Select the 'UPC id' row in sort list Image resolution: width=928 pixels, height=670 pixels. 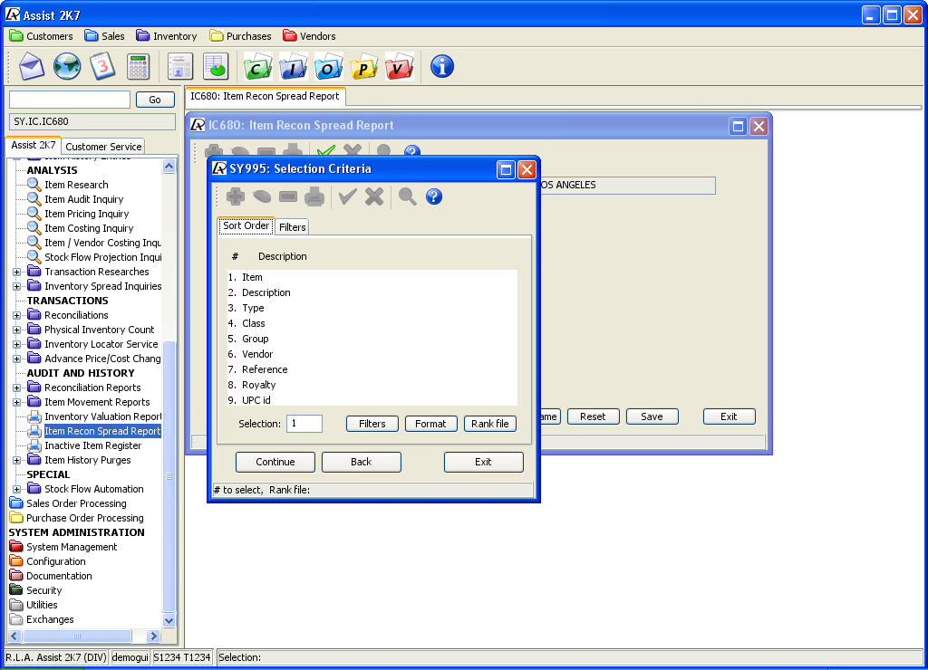pyautogui.click(x=372, y=400)
